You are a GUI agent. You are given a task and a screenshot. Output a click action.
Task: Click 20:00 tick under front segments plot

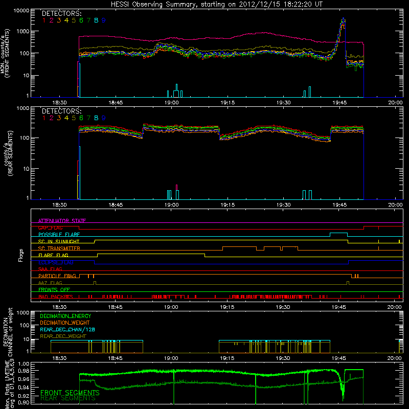point(395,103)
